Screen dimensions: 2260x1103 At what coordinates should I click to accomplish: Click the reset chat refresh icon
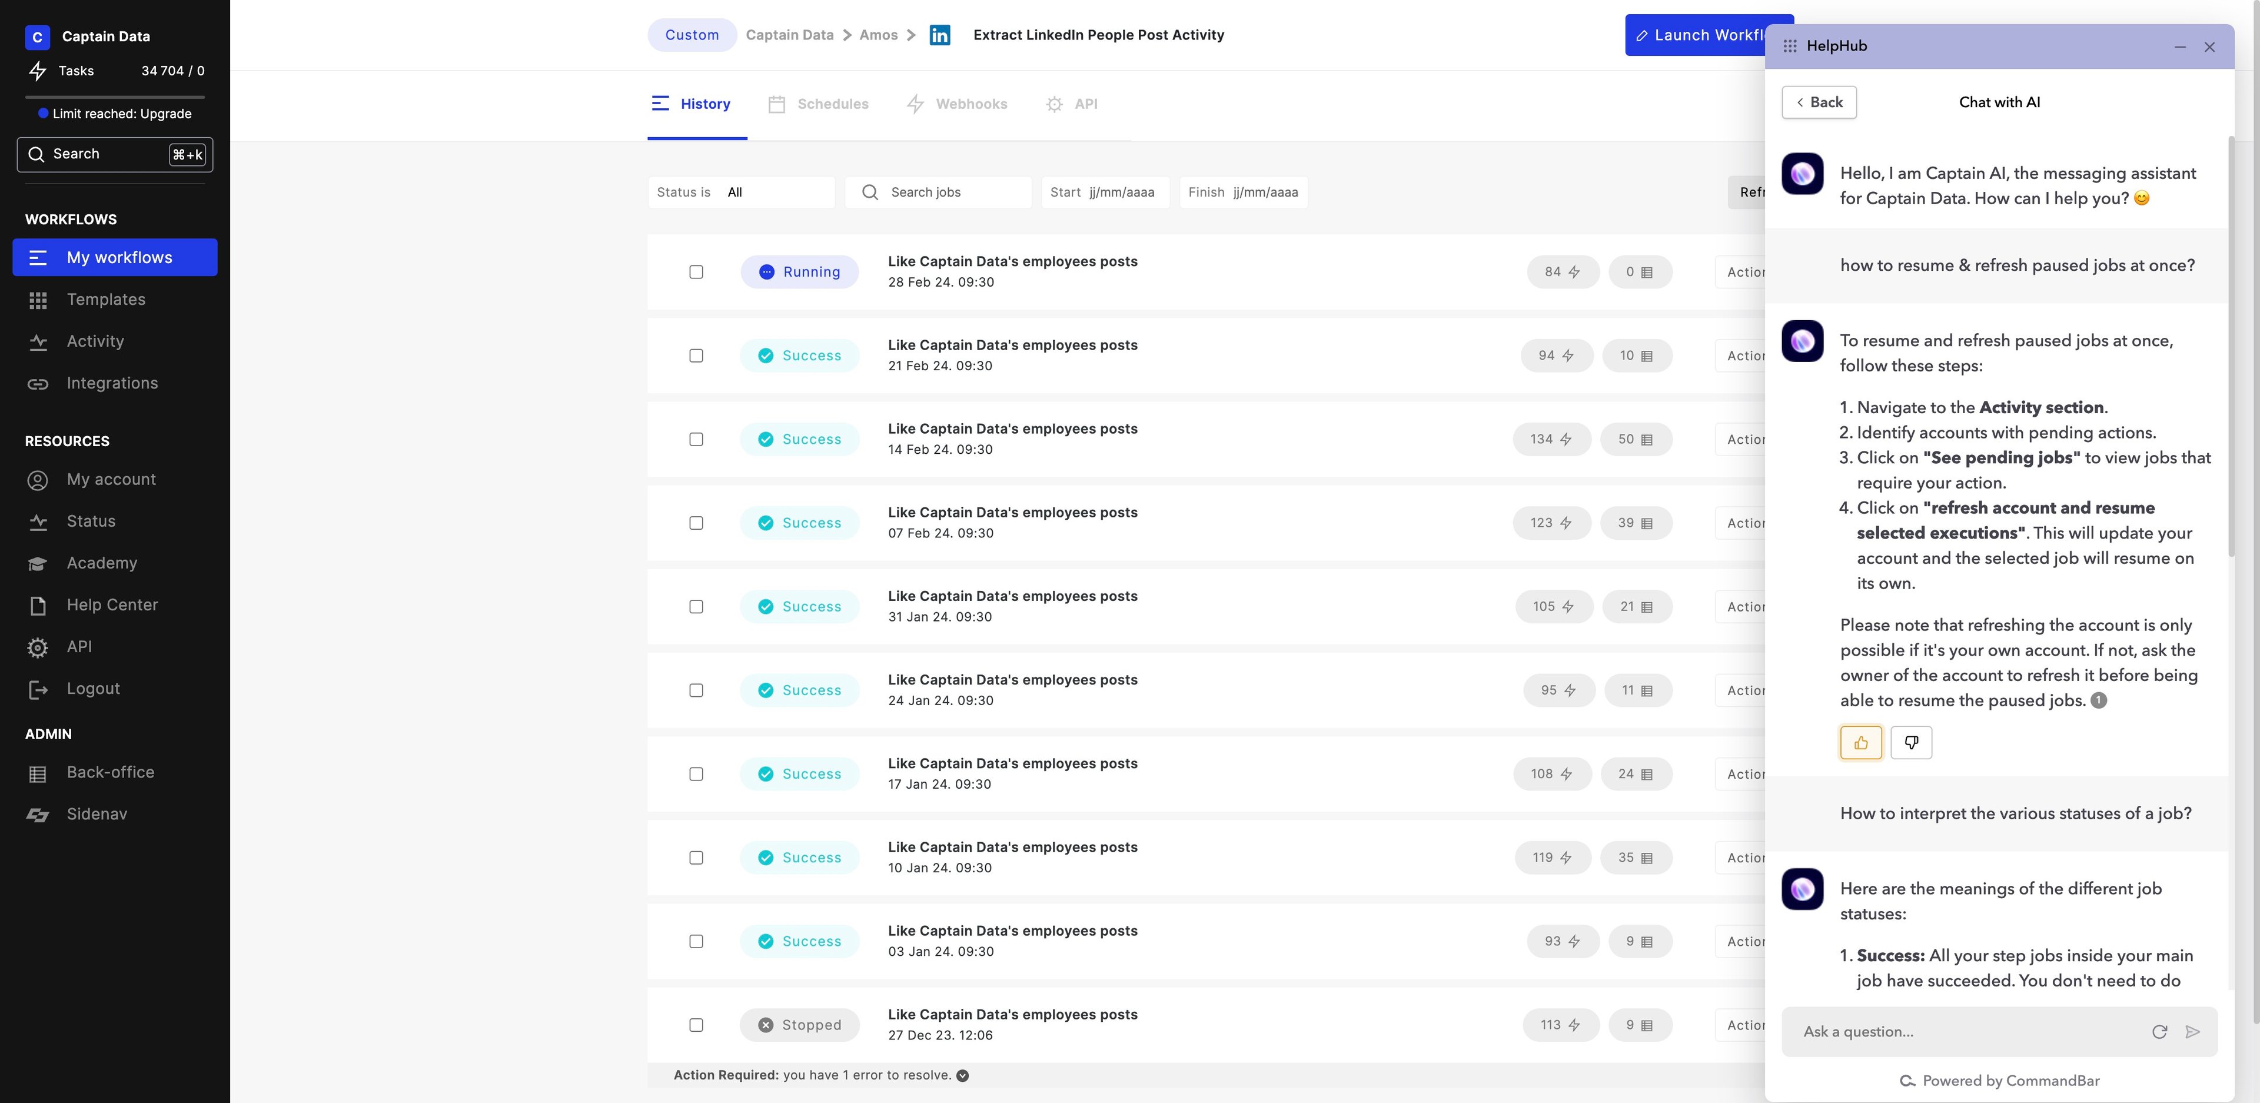click(2159, 1031)
